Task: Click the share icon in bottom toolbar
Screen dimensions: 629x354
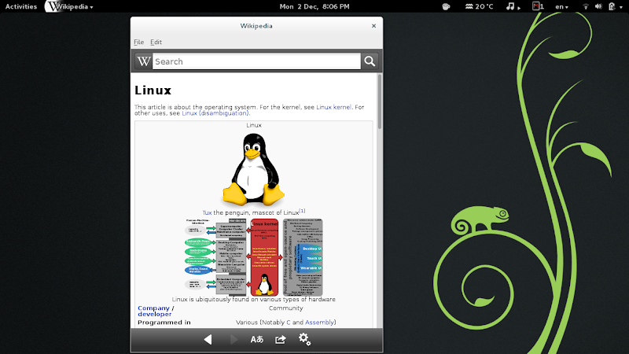Action: [x=281, y=340]
